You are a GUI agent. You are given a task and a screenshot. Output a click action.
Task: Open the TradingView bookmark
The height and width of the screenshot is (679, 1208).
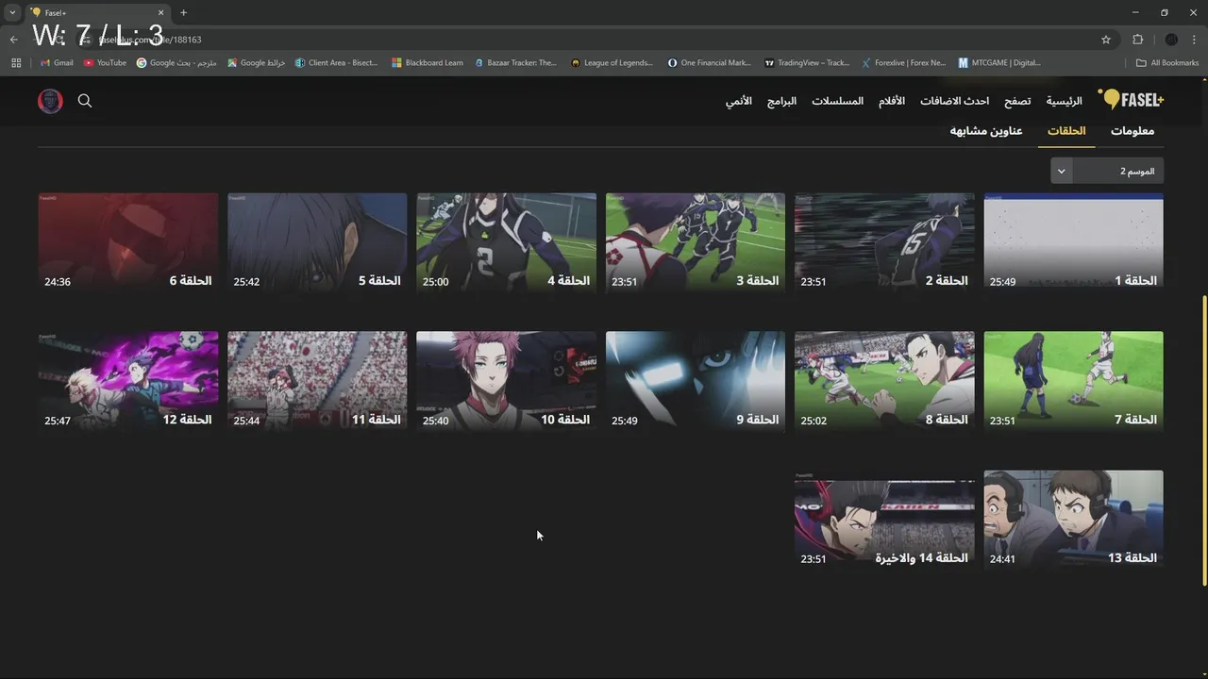coord(807,63)
